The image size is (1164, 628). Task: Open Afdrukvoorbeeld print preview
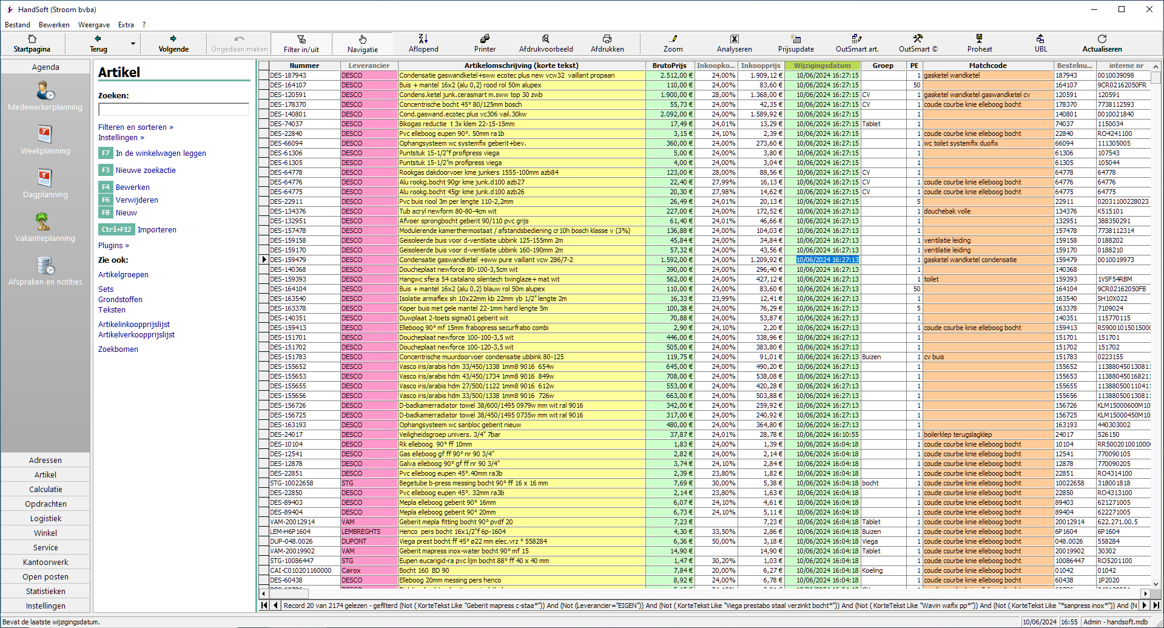coord(545,39)
